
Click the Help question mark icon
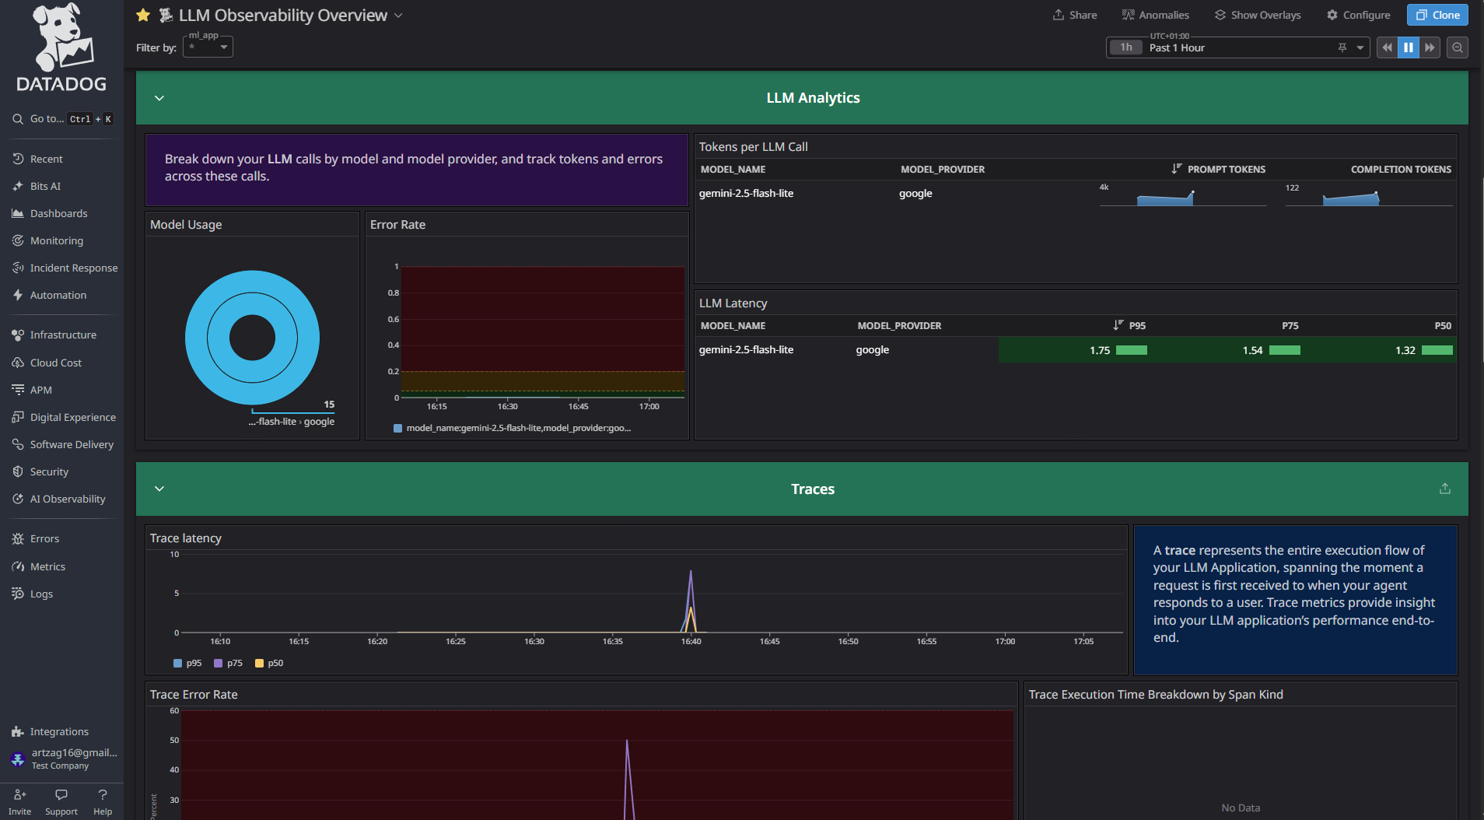point(103,794)
